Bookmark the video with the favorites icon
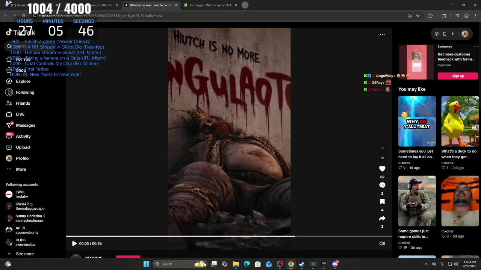The image size is (481, 270). click(382, 202)
